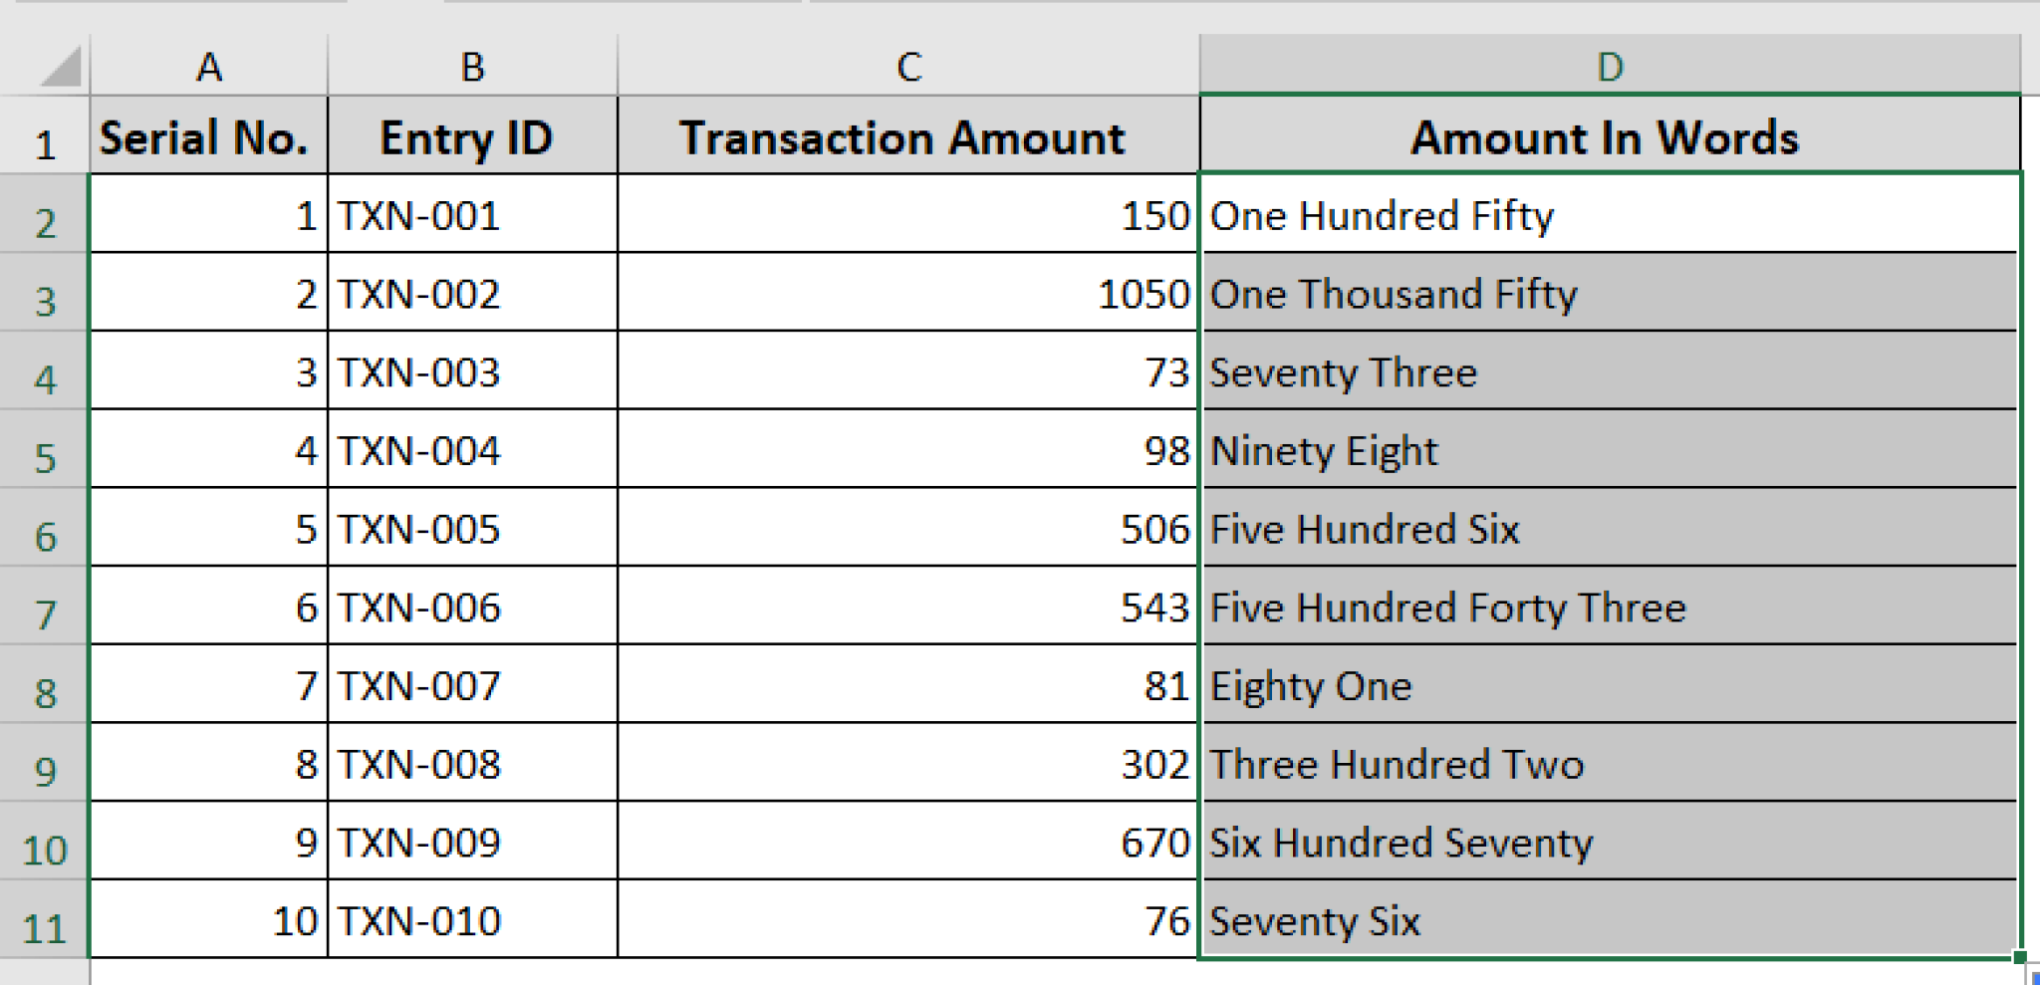
Task: Select row header 11
Action: point(44,921)
